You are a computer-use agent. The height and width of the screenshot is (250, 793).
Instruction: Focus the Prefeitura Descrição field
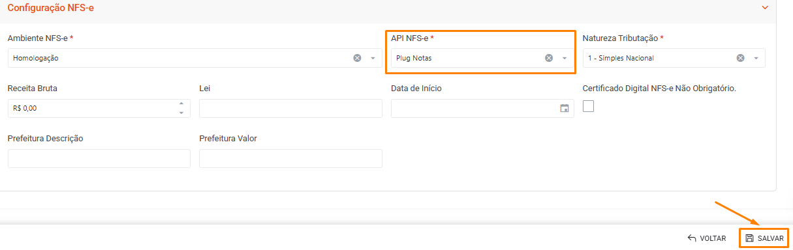click(x=99, y=158)
